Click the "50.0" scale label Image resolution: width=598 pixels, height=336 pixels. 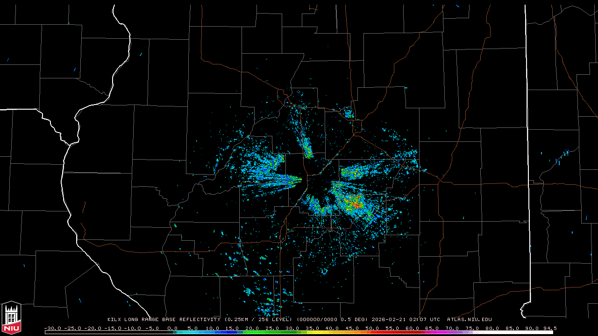(x=372, y=328)
